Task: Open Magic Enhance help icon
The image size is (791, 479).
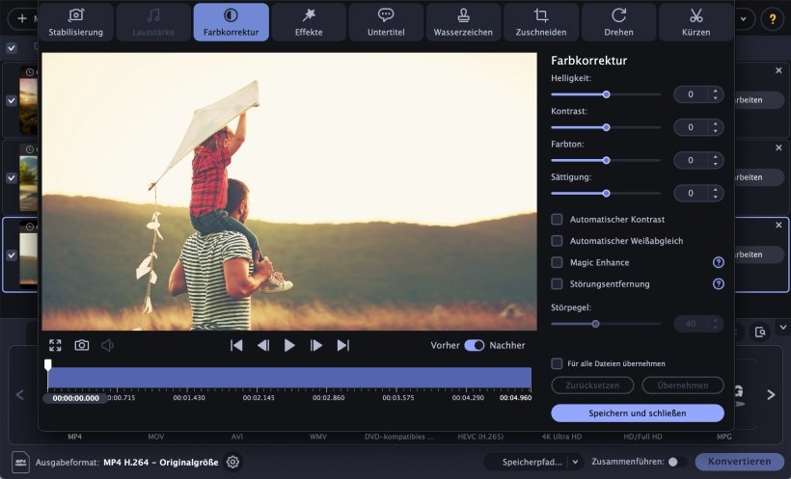Action: [718, 262]
